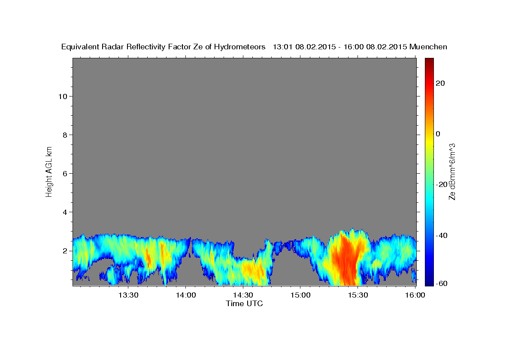Click the 15:30 time tick label
The image size is (515, 343).
pos(357,295)
